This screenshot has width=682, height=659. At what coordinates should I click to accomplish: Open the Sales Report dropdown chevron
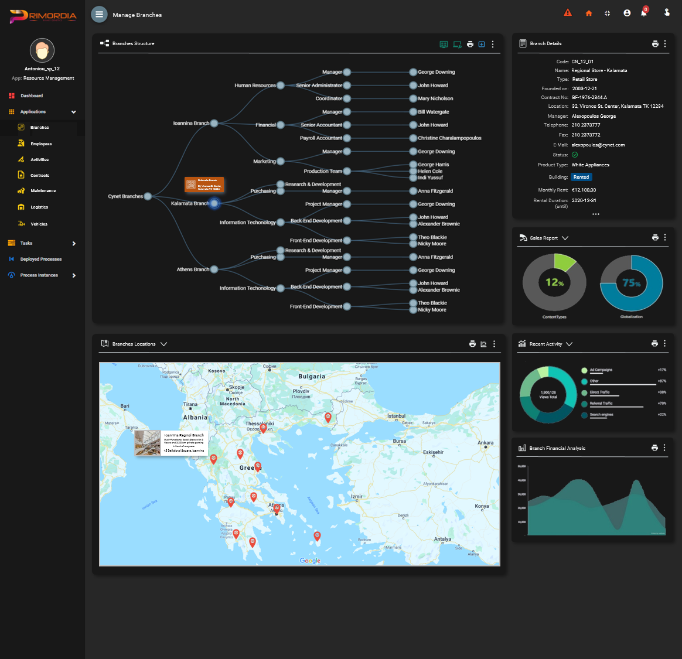pyautogui.click(x=565, y=238)
